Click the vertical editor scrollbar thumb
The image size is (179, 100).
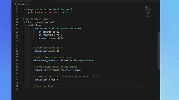159,51
